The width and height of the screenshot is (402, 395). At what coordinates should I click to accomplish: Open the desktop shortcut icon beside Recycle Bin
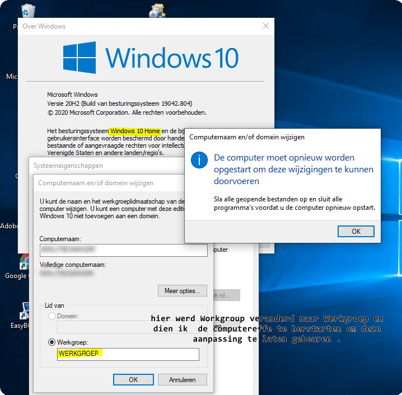pos(157,10)
